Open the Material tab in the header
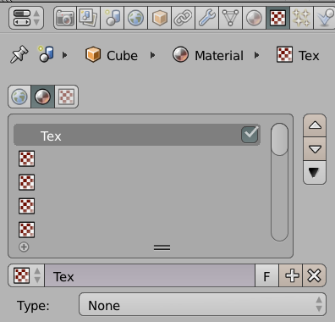Image resolution: width=335 pixels, height=322 pixels. tap(254, 18)
